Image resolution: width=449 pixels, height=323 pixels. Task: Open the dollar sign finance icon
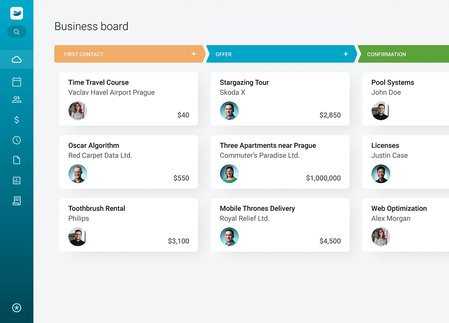tap(16, 120)
